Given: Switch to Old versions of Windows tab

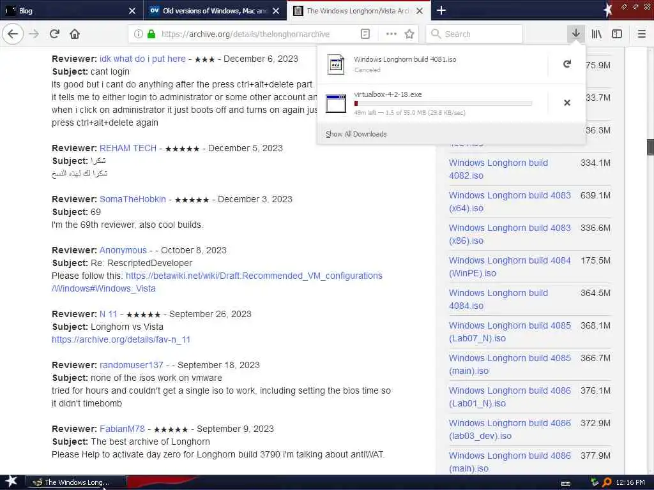Looking at the screenshot, I should point(215,11).
